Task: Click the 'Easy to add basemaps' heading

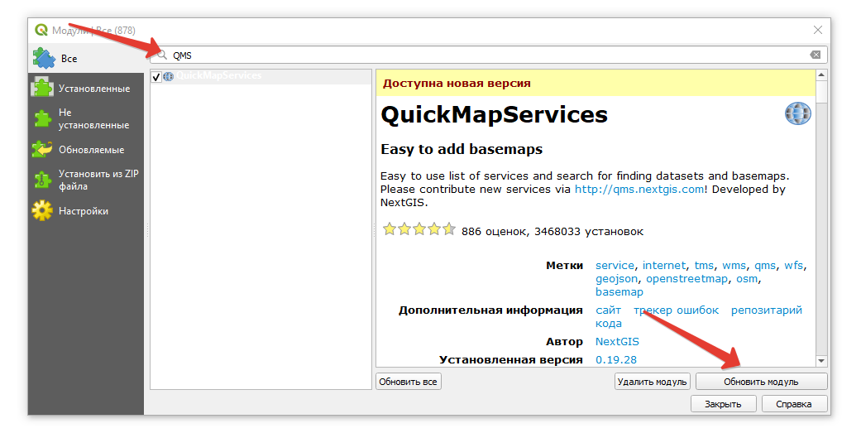Action: point(462,149)
